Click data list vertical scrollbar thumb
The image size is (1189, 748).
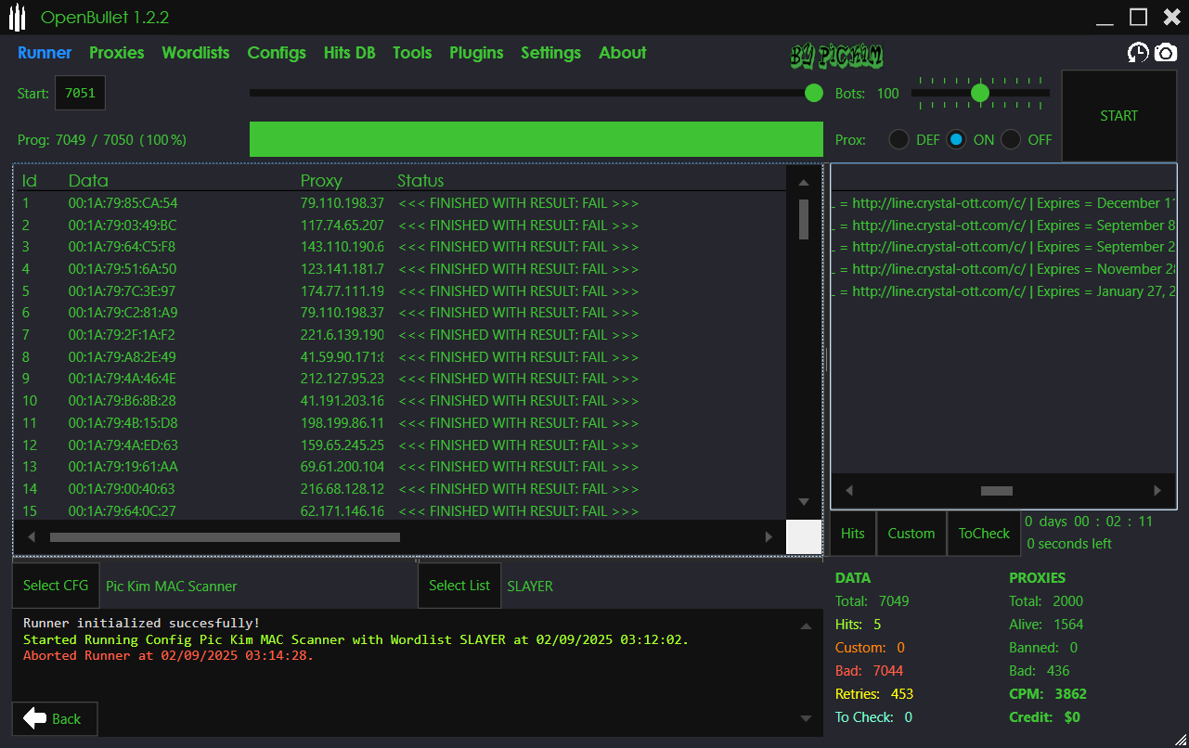pos(804,219)
